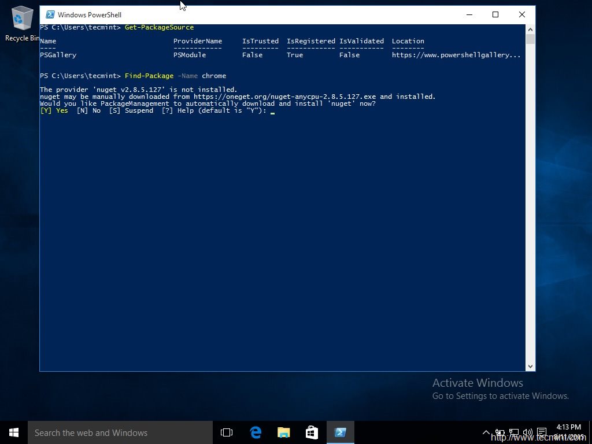Launch the Windows Store from the taskbar

point(312,432)
